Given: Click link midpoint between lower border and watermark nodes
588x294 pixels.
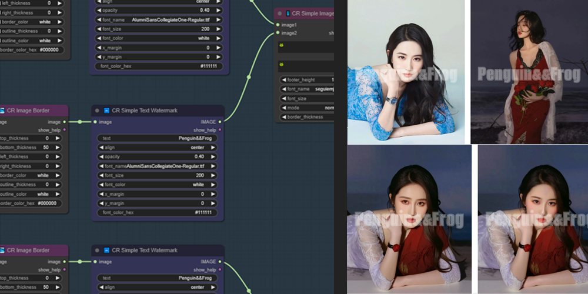Looking at the screenshot, I should click(80, 262).
